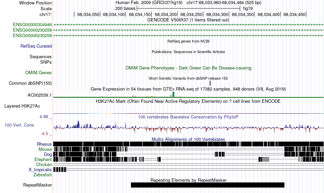Click Multiz Alignments of 100 Vertebrates title
Image resolution: width=324 pixels, height=193 pixels.
point(188,140)
